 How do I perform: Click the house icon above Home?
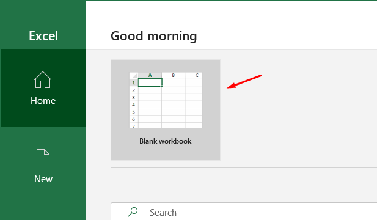[43, 79]
